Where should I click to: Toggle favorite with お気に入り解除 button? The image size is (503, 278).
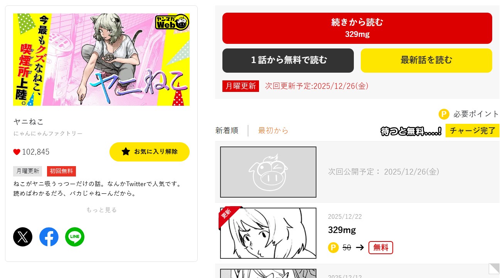150,151
